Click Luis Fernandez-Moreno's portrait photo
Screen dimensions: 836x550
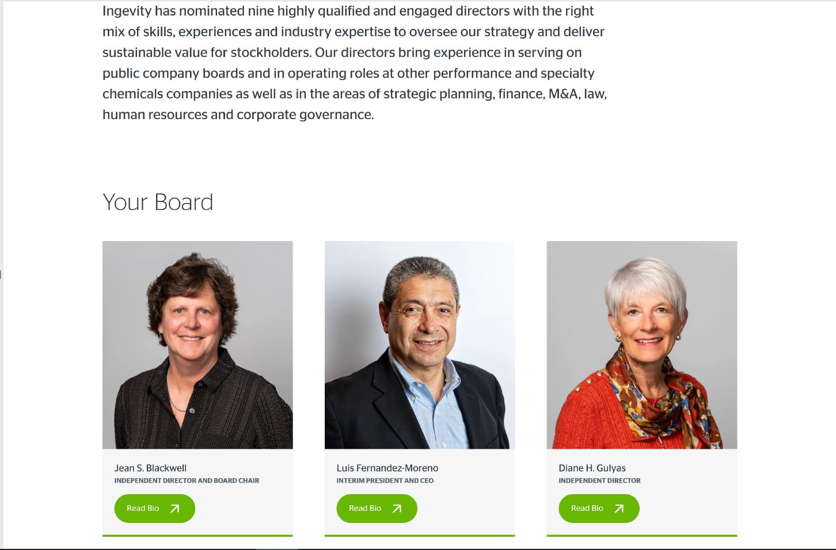pyautogui.click(x=420, y=345)
